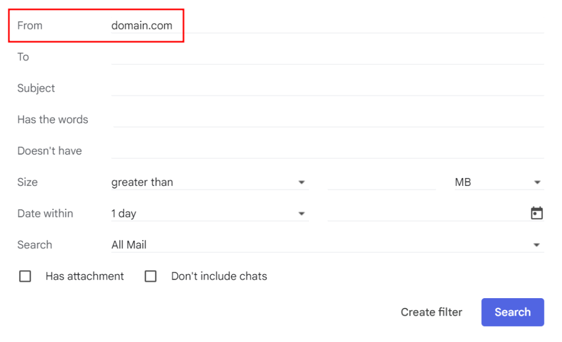Enable the Don't include chats checkbox
The height and width of the screenshot is (342, 562).
click(150, 276)
